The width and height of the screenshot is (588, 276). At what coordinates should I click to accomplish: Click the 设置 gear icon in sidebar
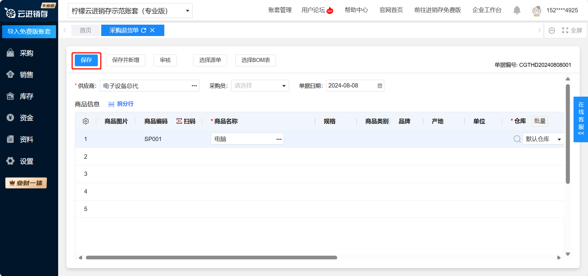(10, 161)
